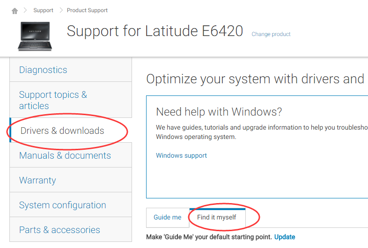Select Support topics & articles
The height and width of the screenshot is (248, 368).
[x=53, y=100]
